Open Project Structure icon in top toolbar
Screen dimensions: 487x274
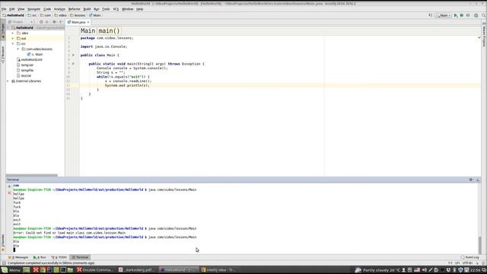pos(476,15)
